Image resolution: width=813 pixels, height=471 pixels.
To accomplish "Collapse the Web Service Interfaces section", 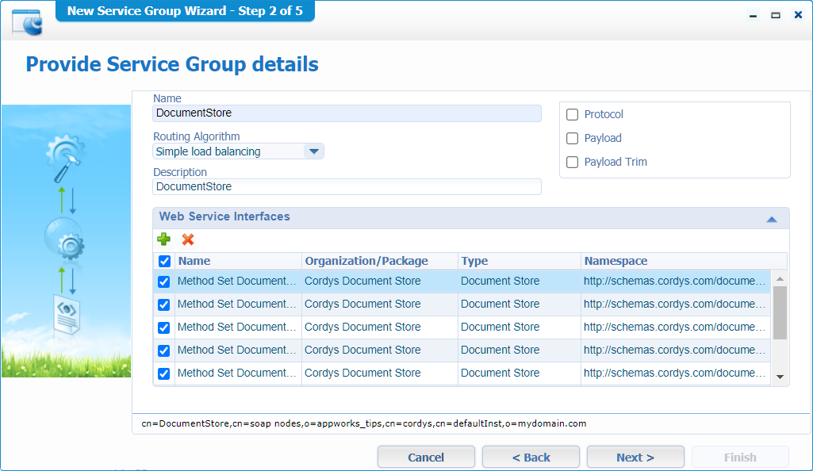I will (x=771, y=219).
